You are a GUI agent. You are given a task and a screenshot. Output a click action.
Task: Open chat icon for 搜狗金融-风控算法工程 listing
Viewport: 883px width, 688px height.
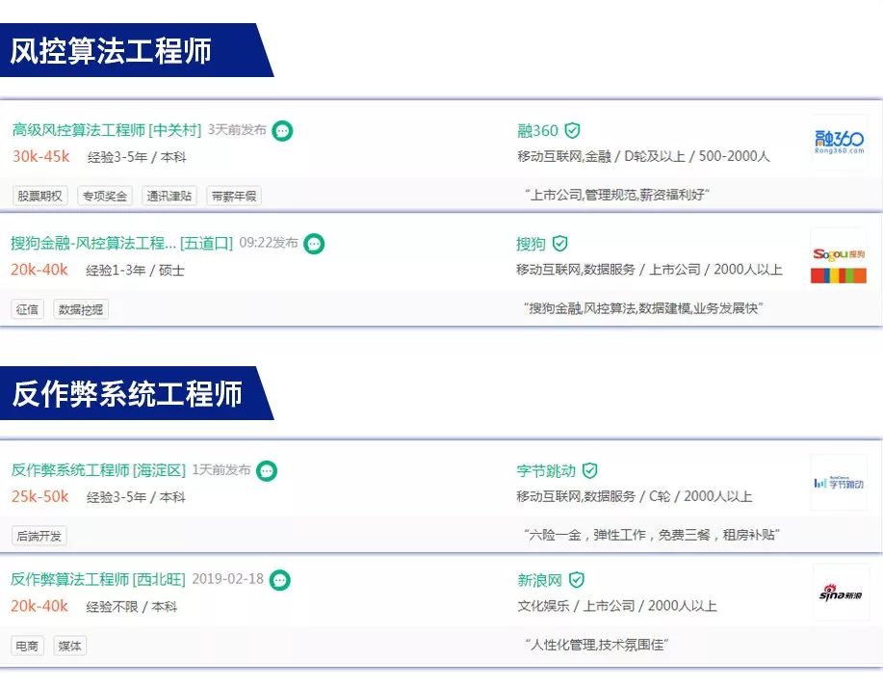314,244
